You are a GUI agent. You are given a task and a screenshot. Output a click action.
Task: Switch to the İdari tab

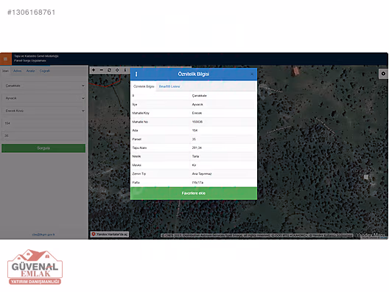5,71
